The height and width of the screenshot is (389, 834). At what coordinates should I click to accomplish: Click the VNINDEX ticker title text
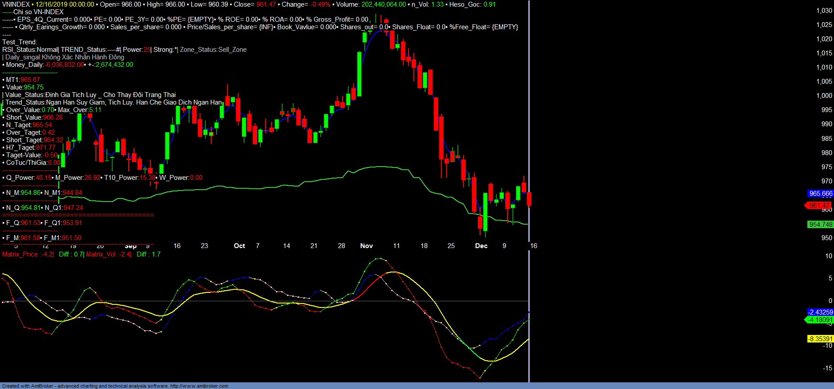click(16, 4)
